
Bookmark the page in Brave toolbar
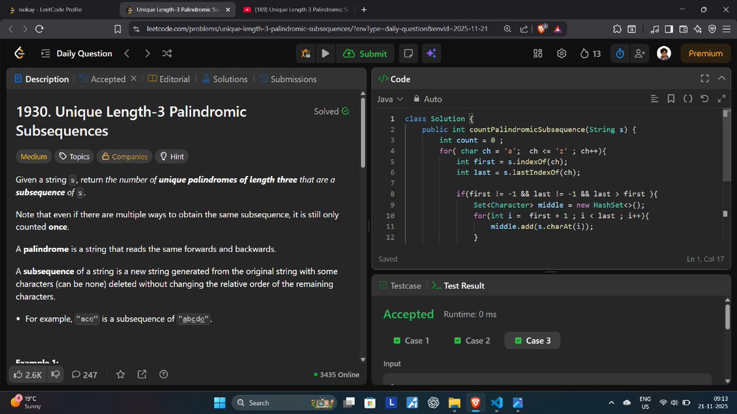point(117,29)
